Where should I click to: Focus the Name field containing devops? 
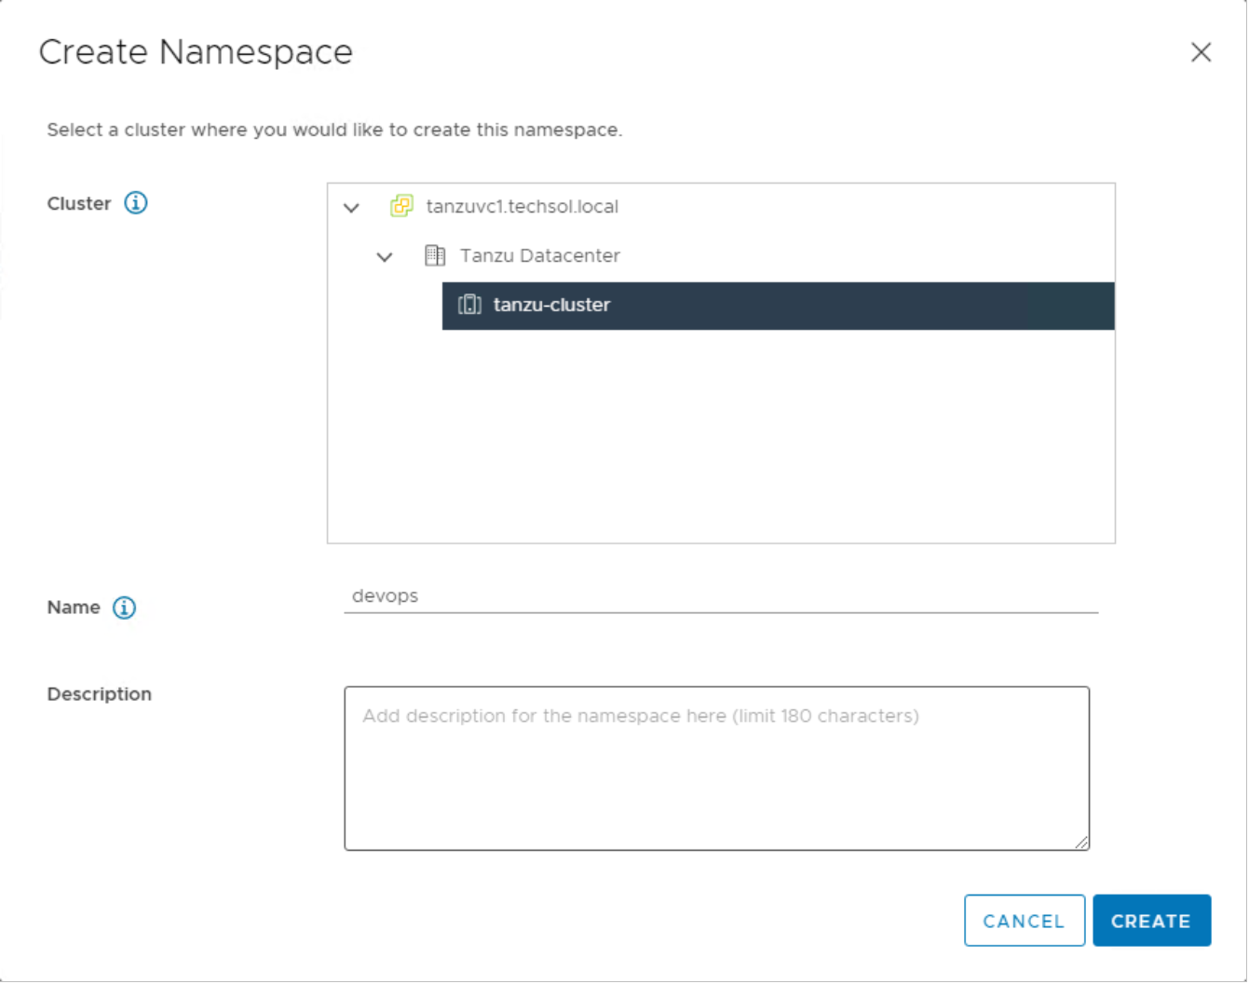coord(721,596)
